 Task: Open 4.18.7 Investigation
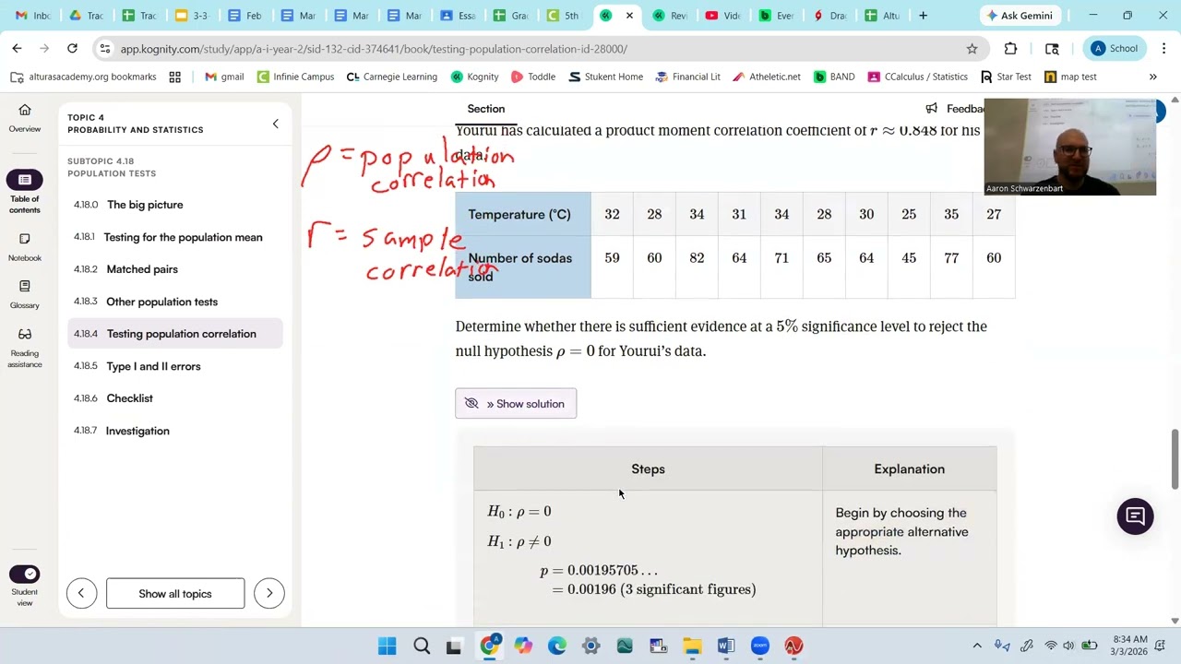tap(175, 431)
